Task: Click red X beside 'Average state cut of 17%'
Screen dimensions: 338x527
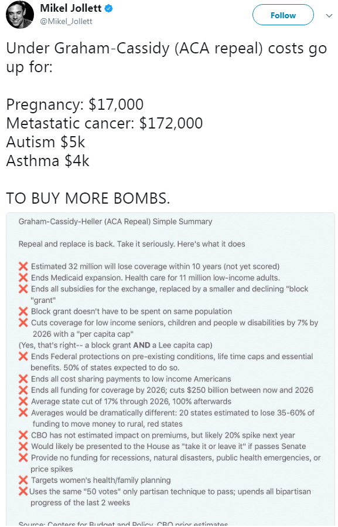Action: point(23,401)
